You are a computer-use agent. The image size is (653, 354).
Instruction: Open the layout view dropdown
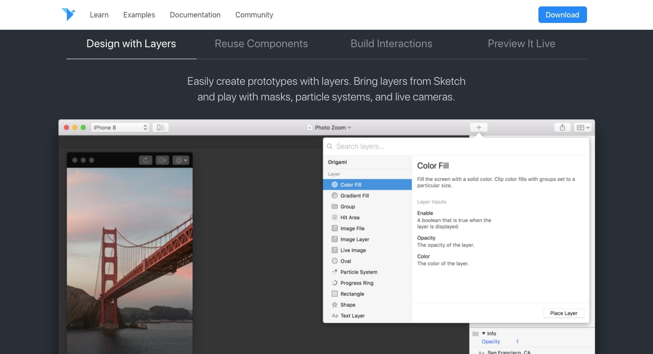[x=583, y=127]
